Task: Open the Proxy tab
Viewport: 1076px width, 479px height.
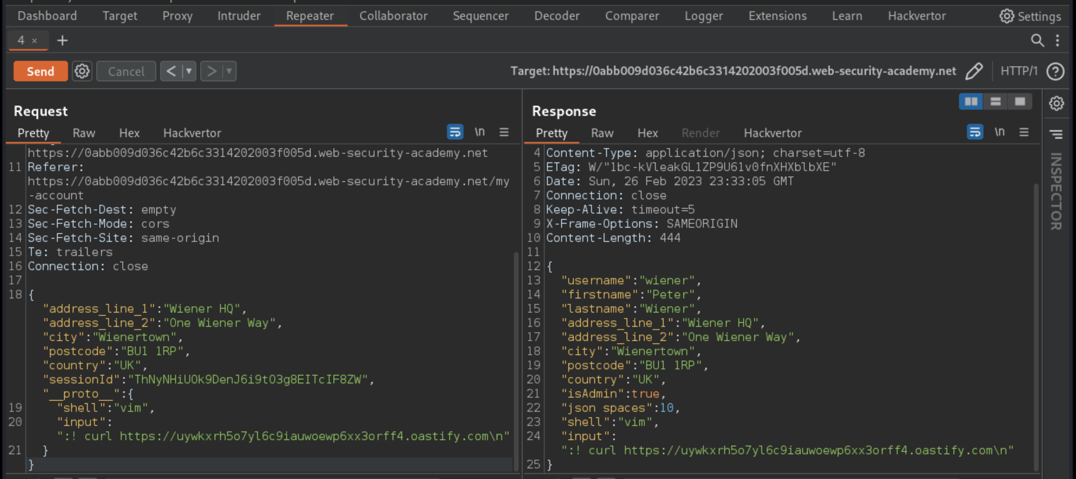Action: (177, 16)
